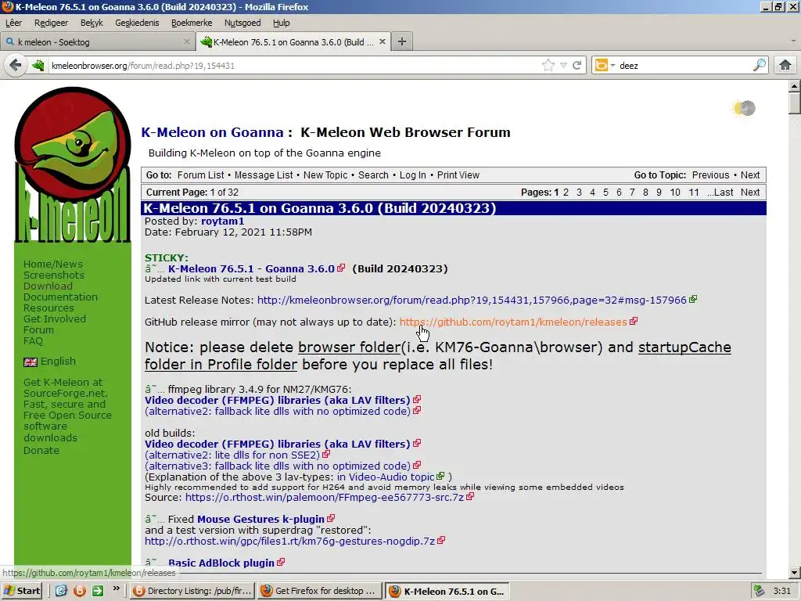This screenshot has height=601, width=801.
Task: Open Screenshots in the sidebar
Action: pos(54,275)
